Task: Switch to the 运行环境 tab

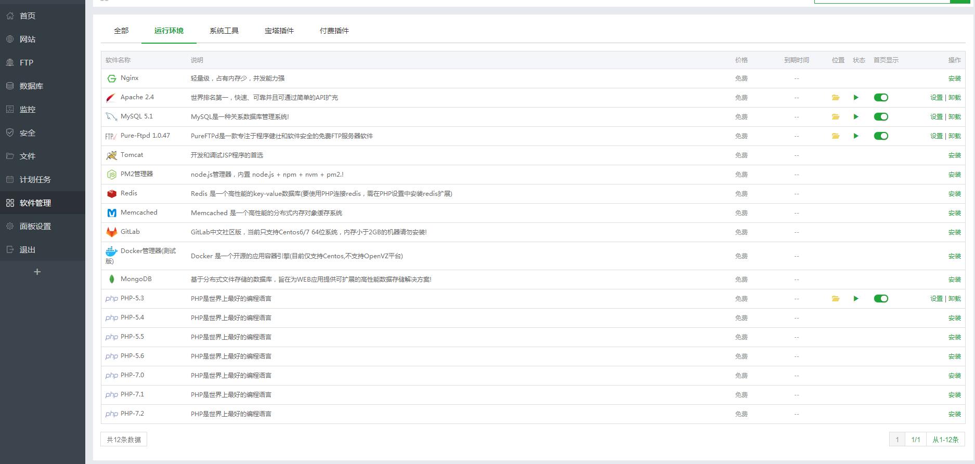Action: (169, 31)
